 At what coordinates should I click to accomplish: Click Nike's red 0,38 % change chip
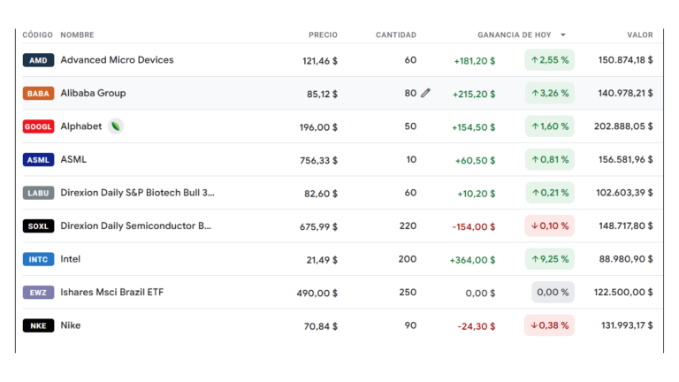549,325
